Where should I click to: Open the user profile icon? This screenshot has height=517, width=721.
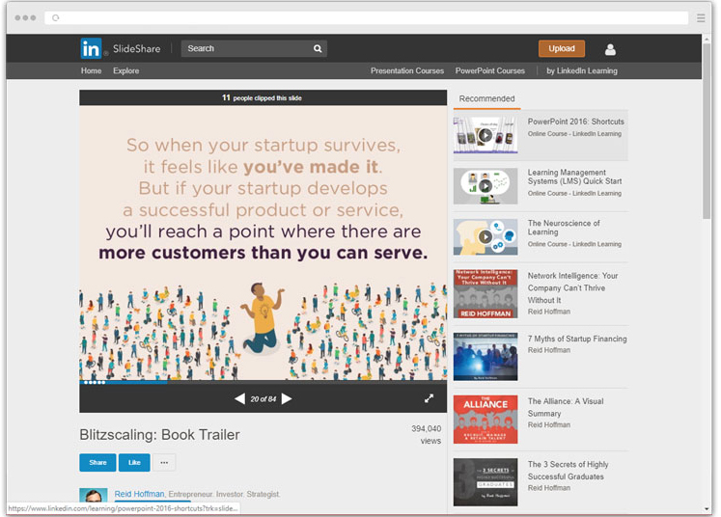coord(610,49)
